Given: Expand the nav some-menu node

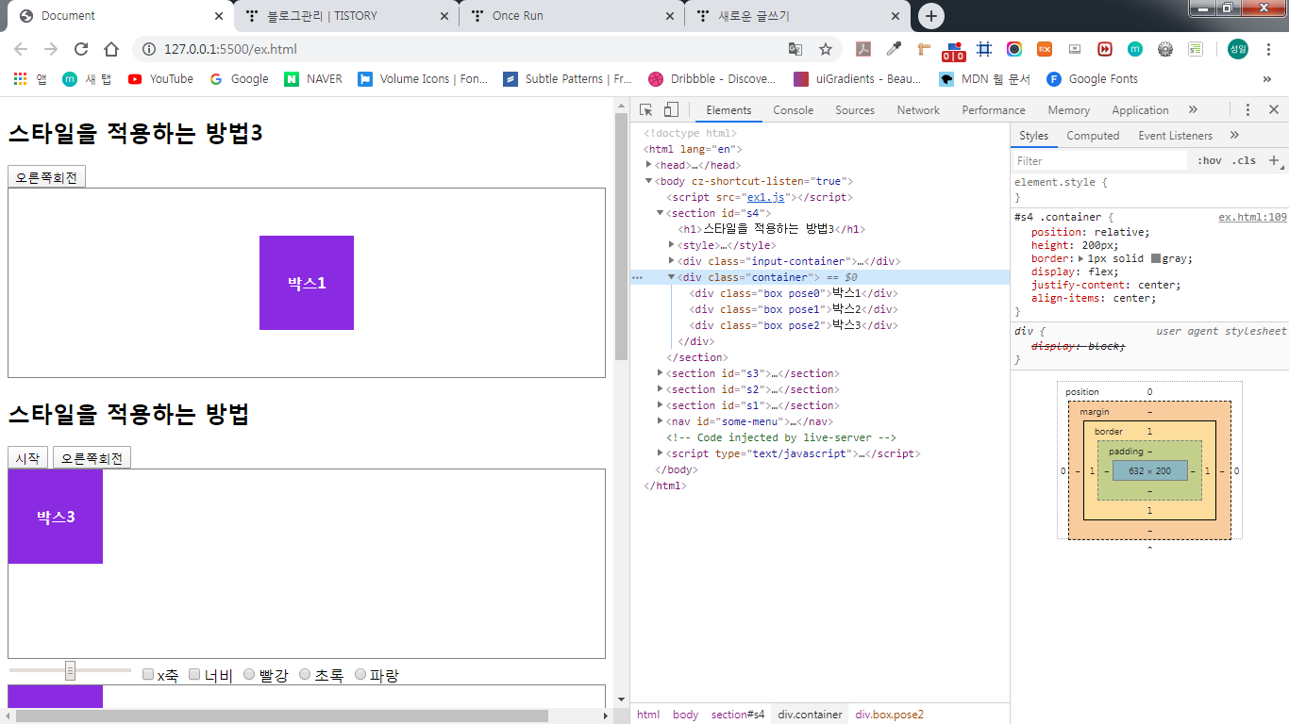Looking at the screenshot, I should [x=660, y=421].
